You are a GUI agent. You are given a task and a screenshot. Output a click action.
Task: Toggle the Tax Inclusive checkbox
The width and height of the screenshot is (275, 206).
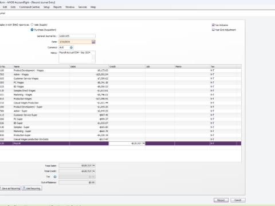pos(213,25)
